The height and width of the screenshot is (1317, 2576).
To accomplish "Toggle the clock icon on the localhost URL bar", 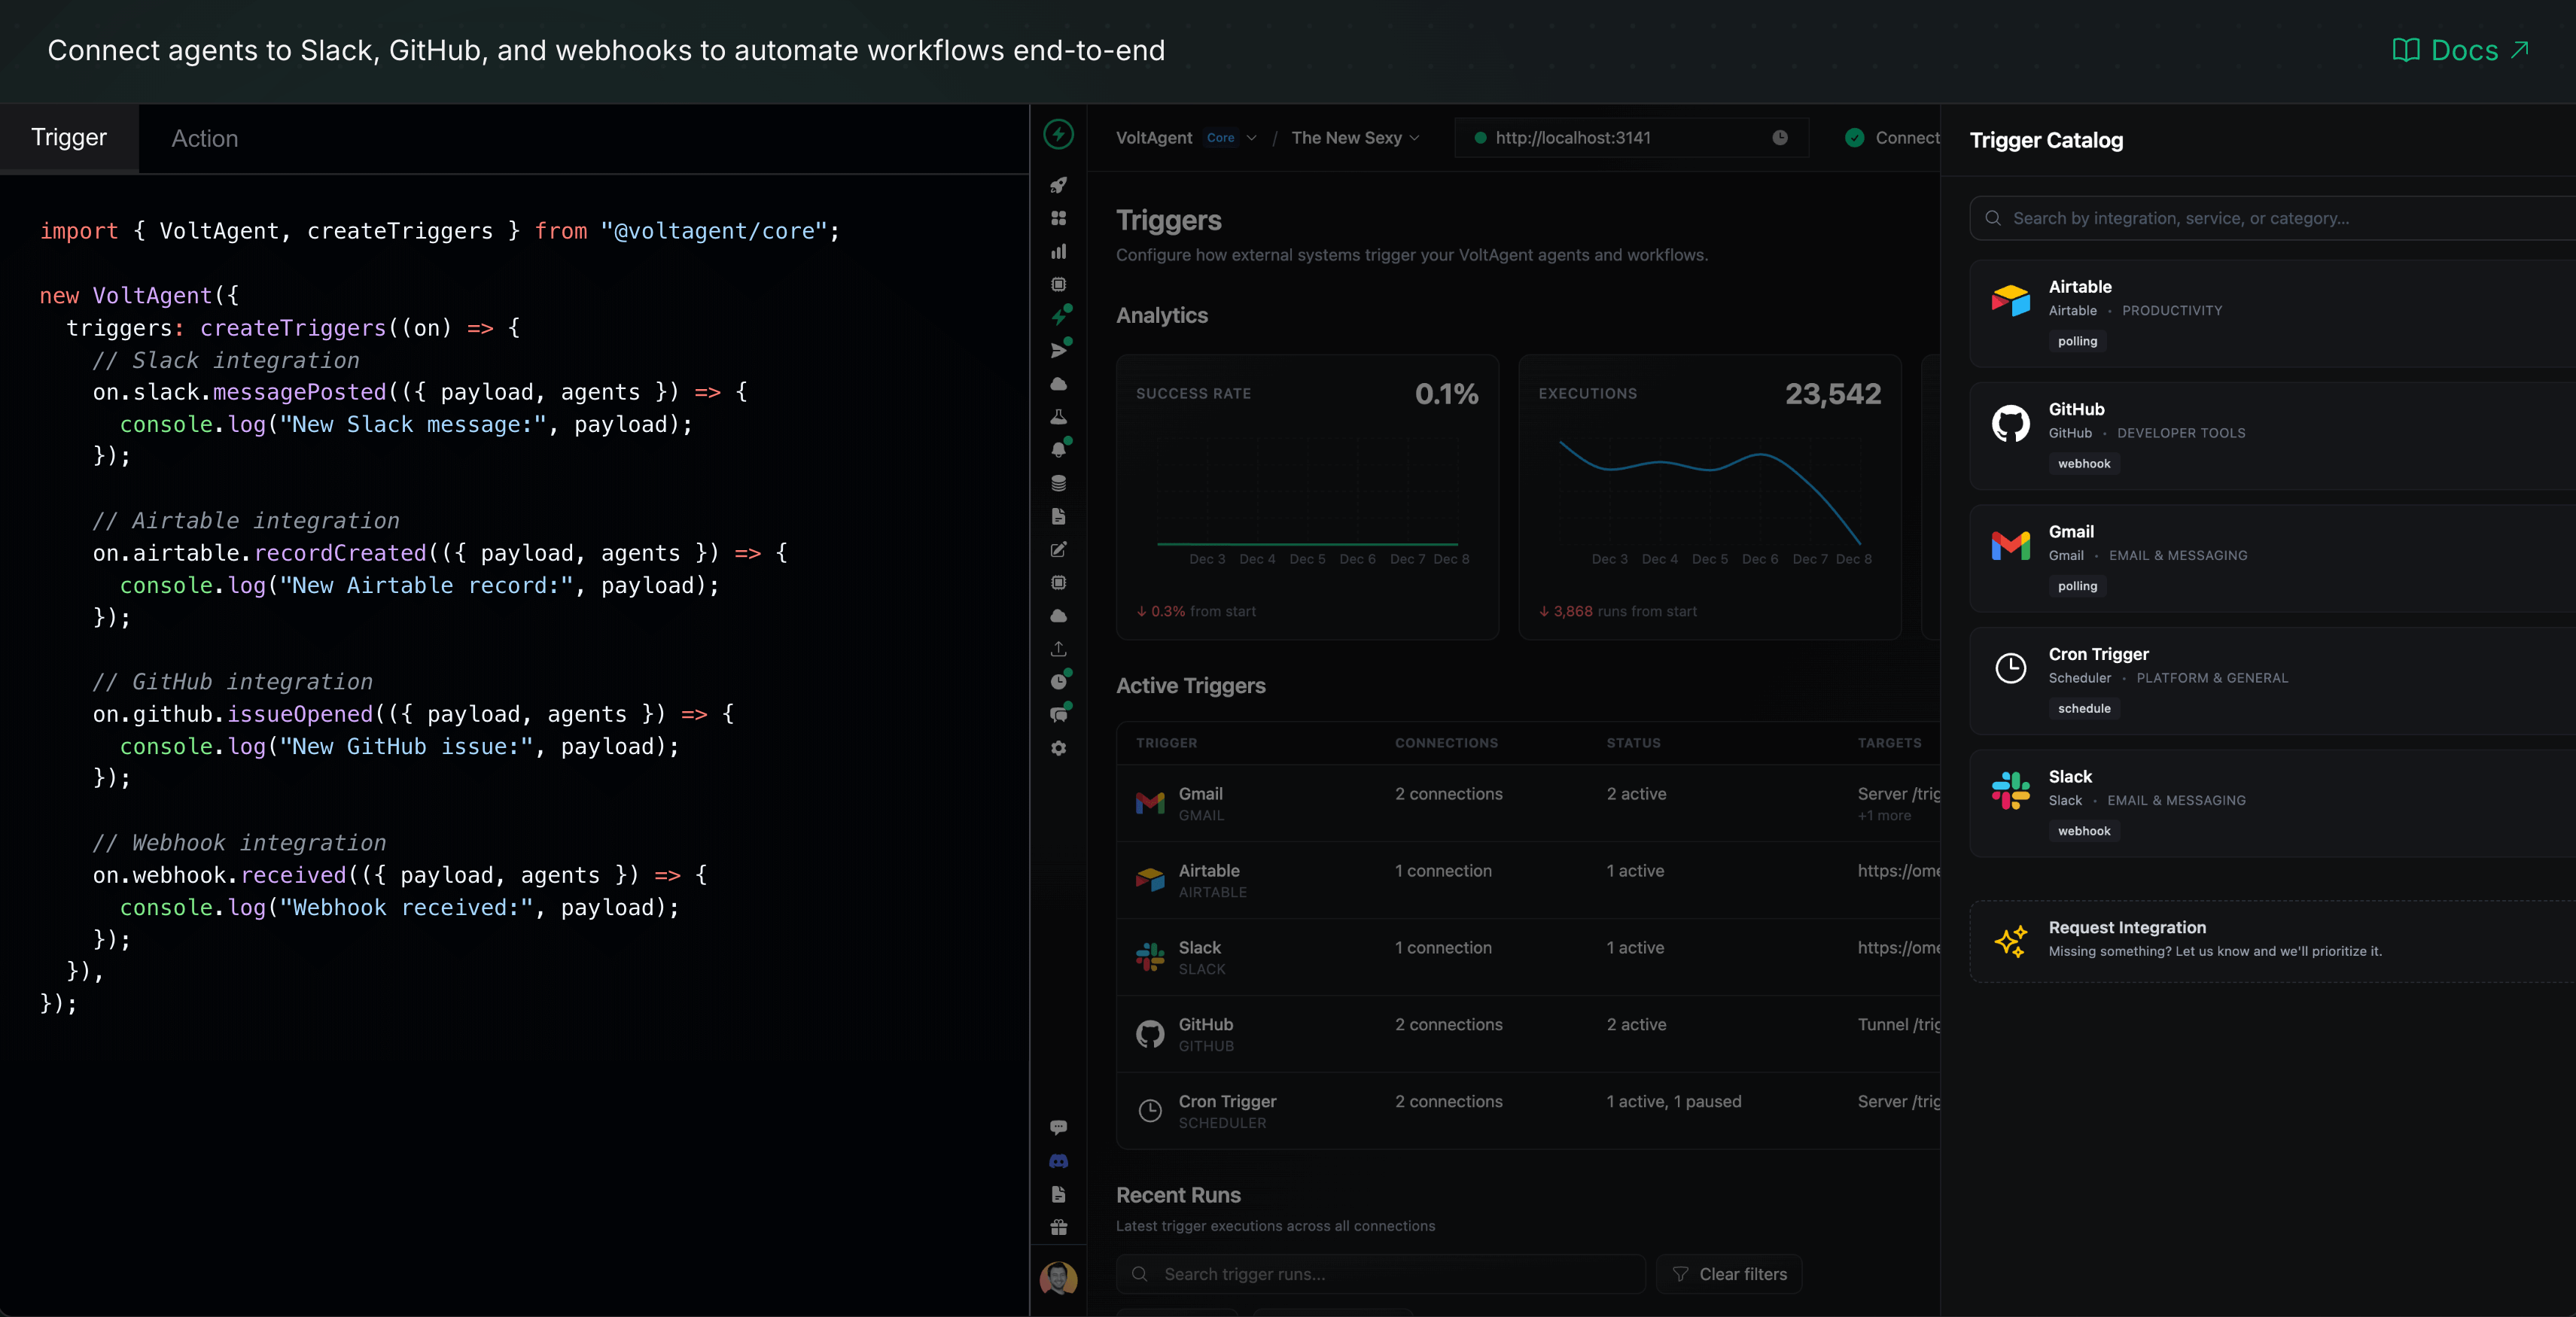I will click(1780, 138).
